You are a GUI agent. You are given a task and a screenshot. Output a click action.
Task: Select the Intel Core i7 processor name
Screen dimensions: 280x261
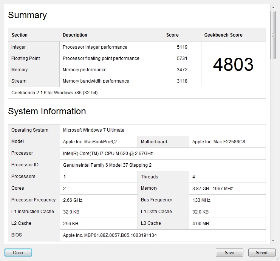[108, 154]
